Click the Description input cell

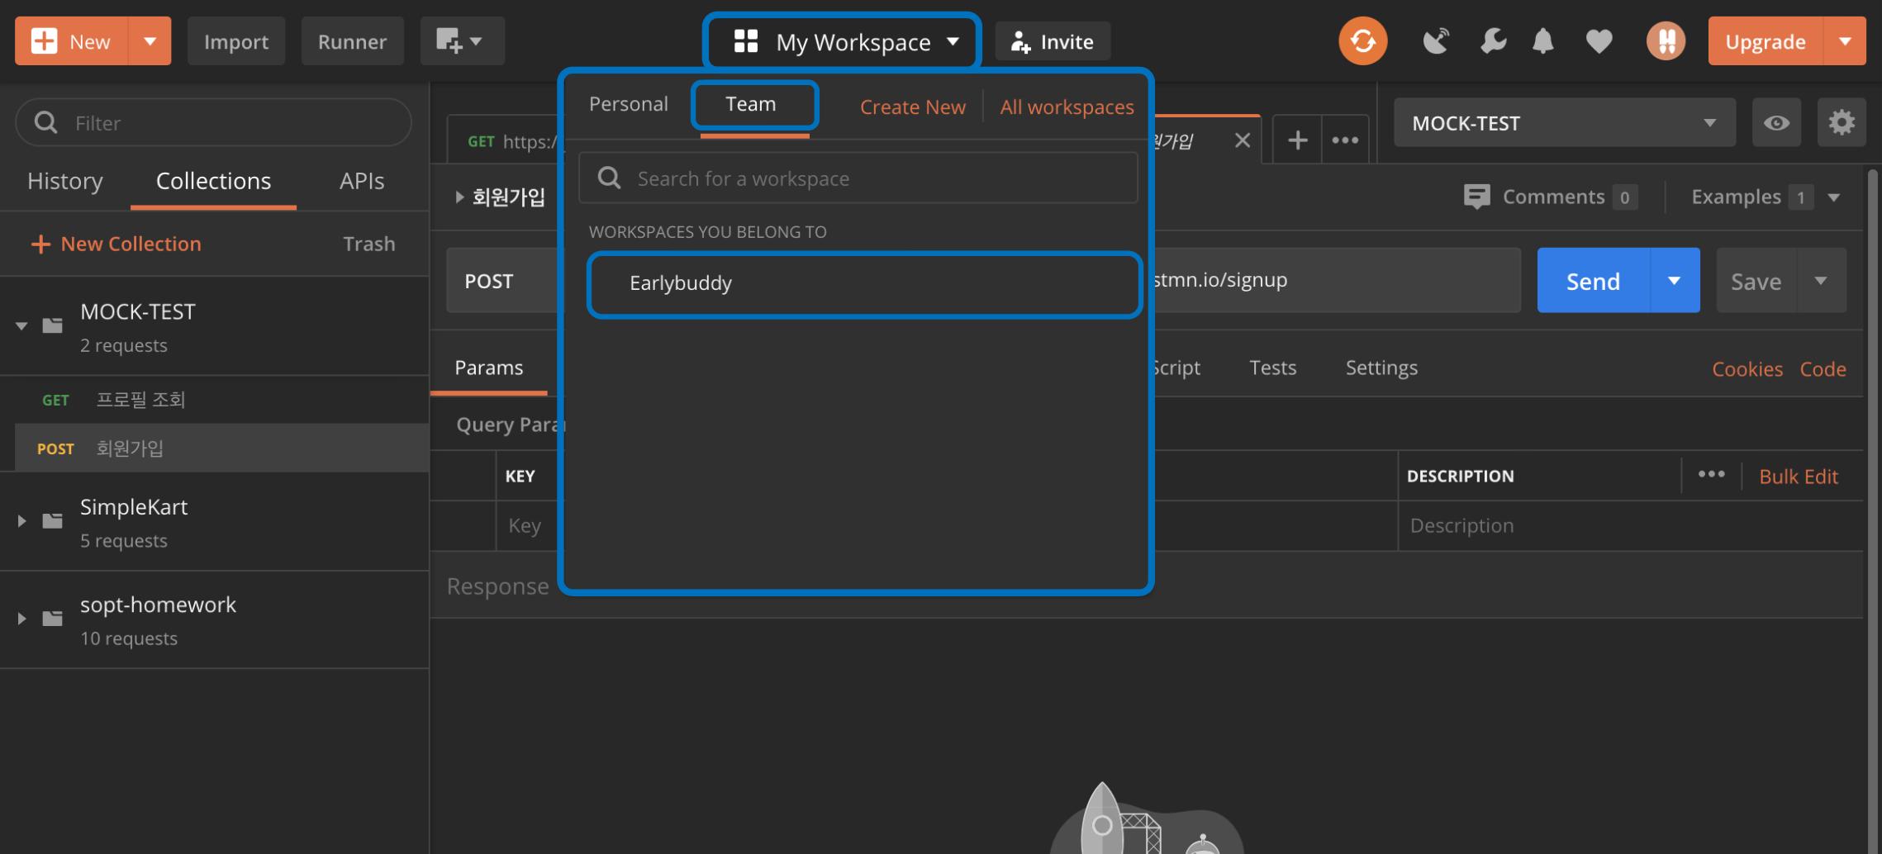1629,525
